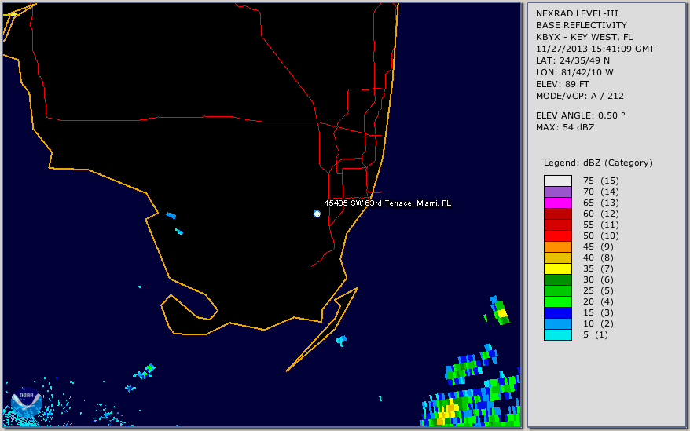Select the 5 dBZ cyan legend swatch
The image size is (690, 431).
[x=557, y=334]
